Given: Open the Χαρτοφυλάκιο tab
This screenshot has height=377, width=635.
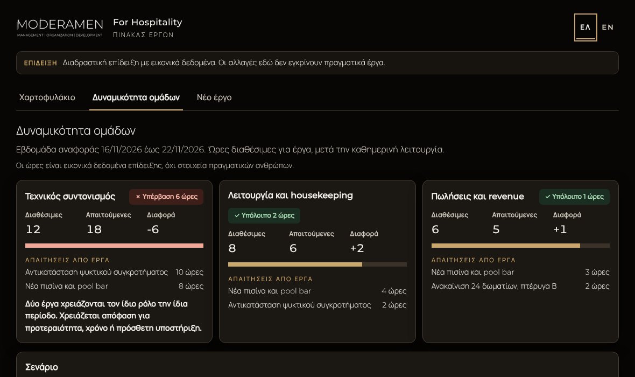Looking at the screenshot, I should pos(47,97).
